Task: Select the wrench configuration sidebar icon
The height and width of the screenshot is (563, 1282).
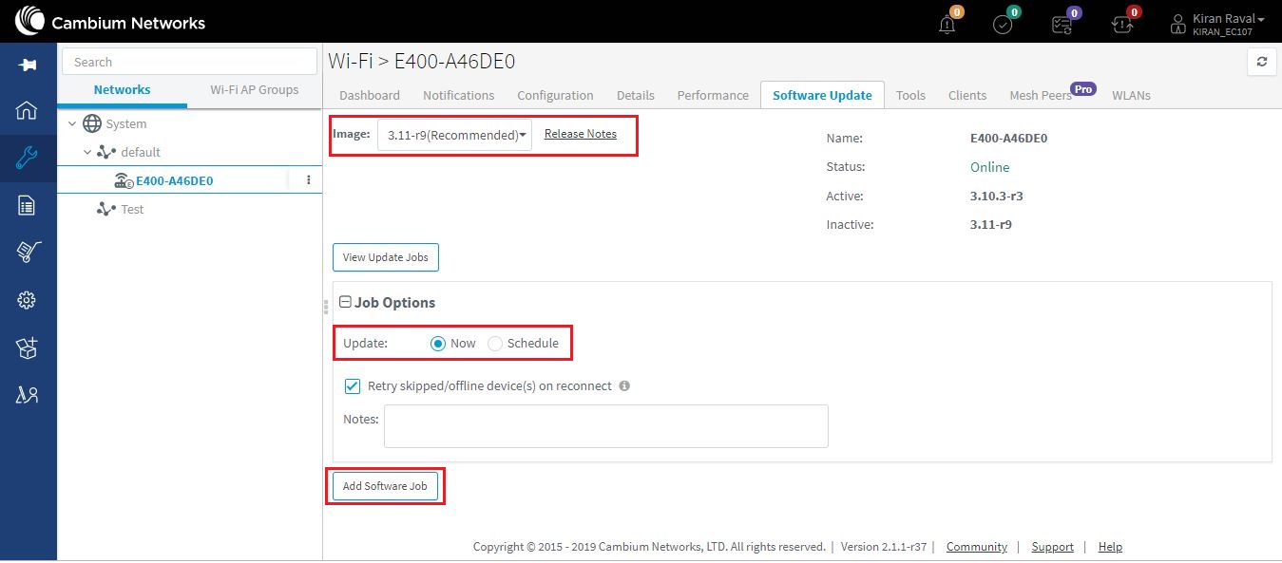Action: pos(27,158)
